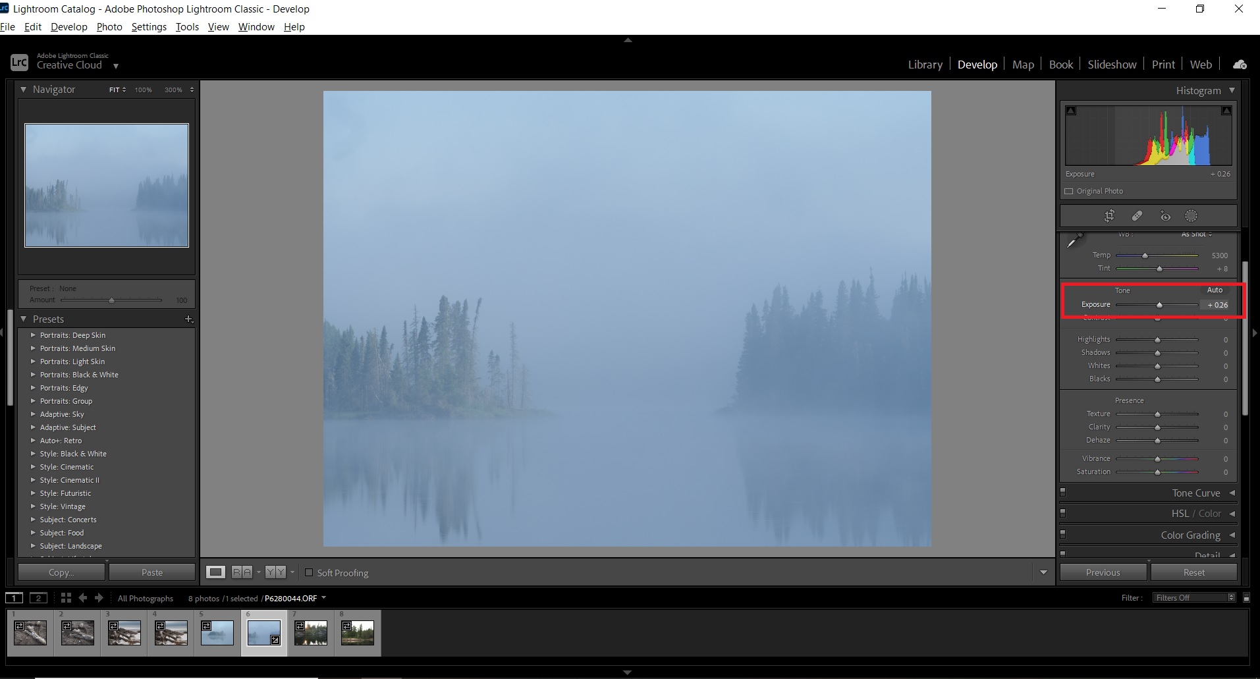The image size is (1260, 679).
Task: Enable Soft Proofing
Action: pos(309,572)
